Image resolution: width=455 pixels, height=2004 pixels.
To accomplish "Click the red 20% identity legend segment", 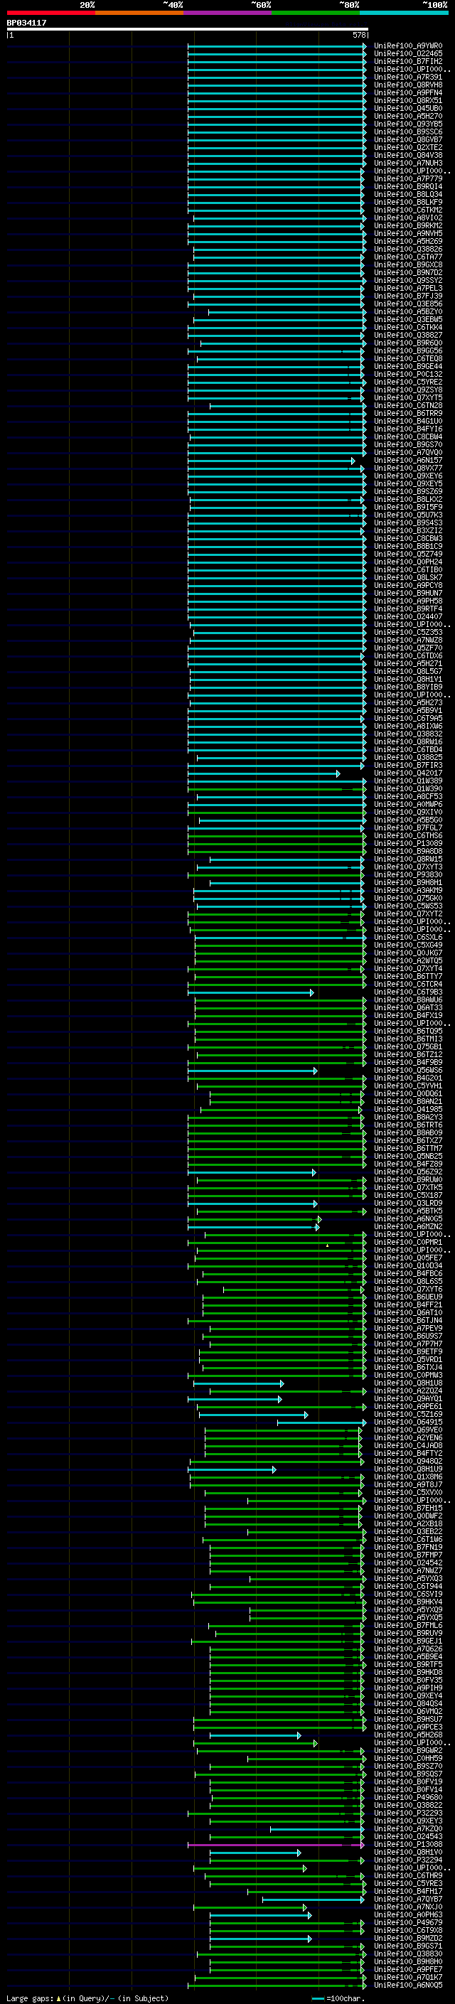I will click(x=50, y=13).
